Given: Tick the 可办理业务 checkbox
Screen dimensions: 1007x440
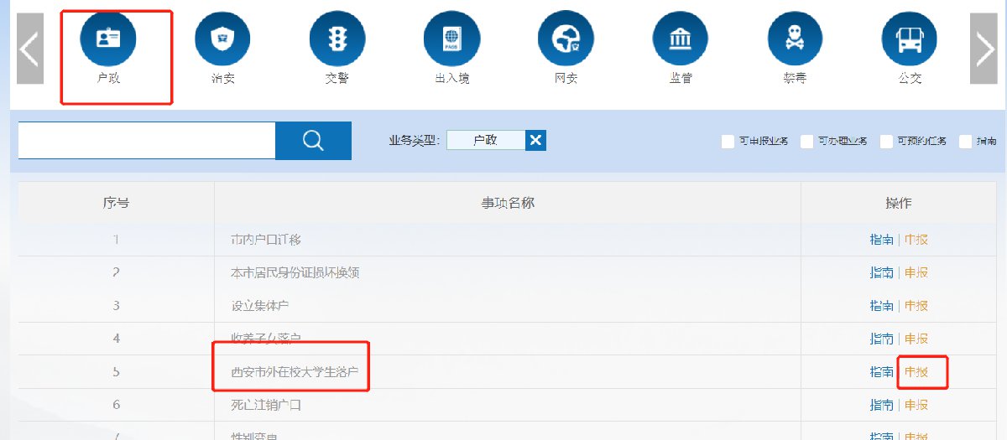Looking at the screenshot, I should 807,142.
